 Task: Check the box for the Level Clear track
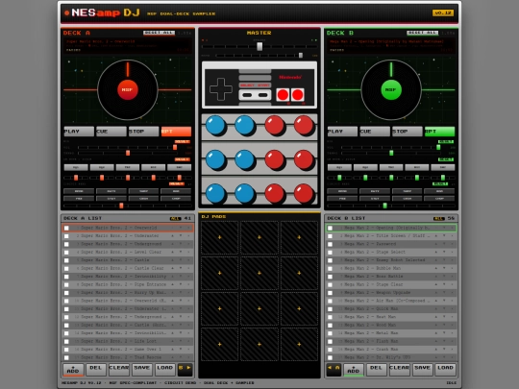[x=66, y=253]
